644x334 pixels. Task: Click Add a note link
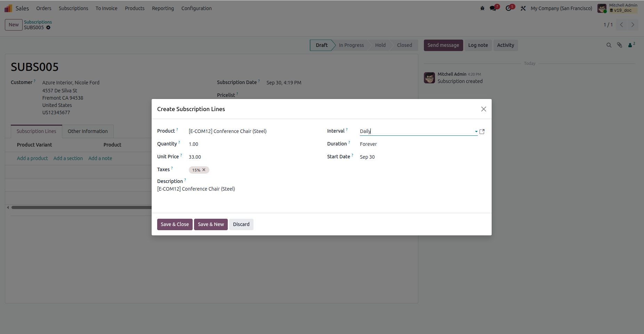(100, 158)
